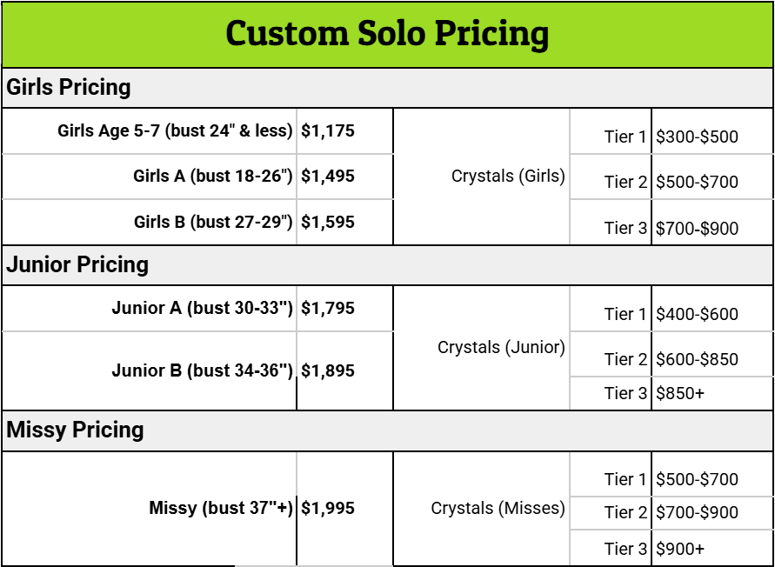
Task: Click the Missy (bust 37"+) label
Action: [x=221, y=508]
